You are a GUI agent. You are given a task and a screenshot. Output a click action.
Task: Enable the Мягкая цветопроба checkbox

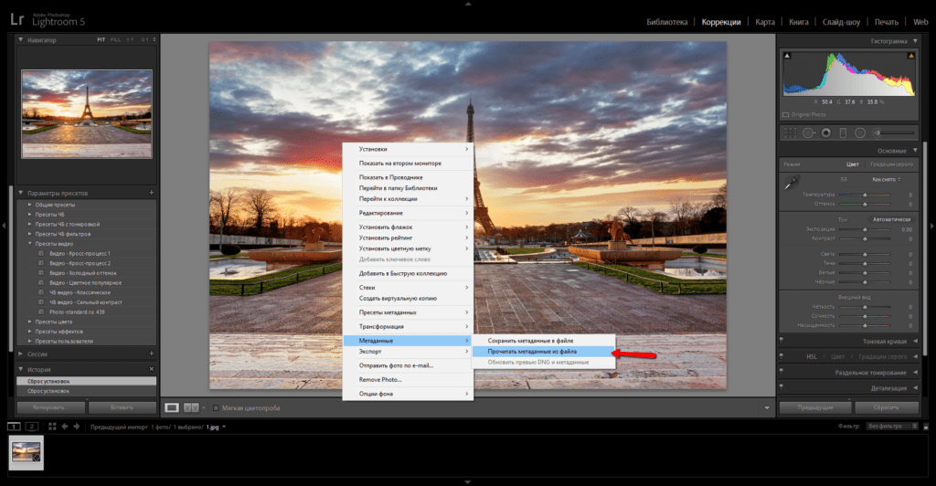tap(216, 407)
